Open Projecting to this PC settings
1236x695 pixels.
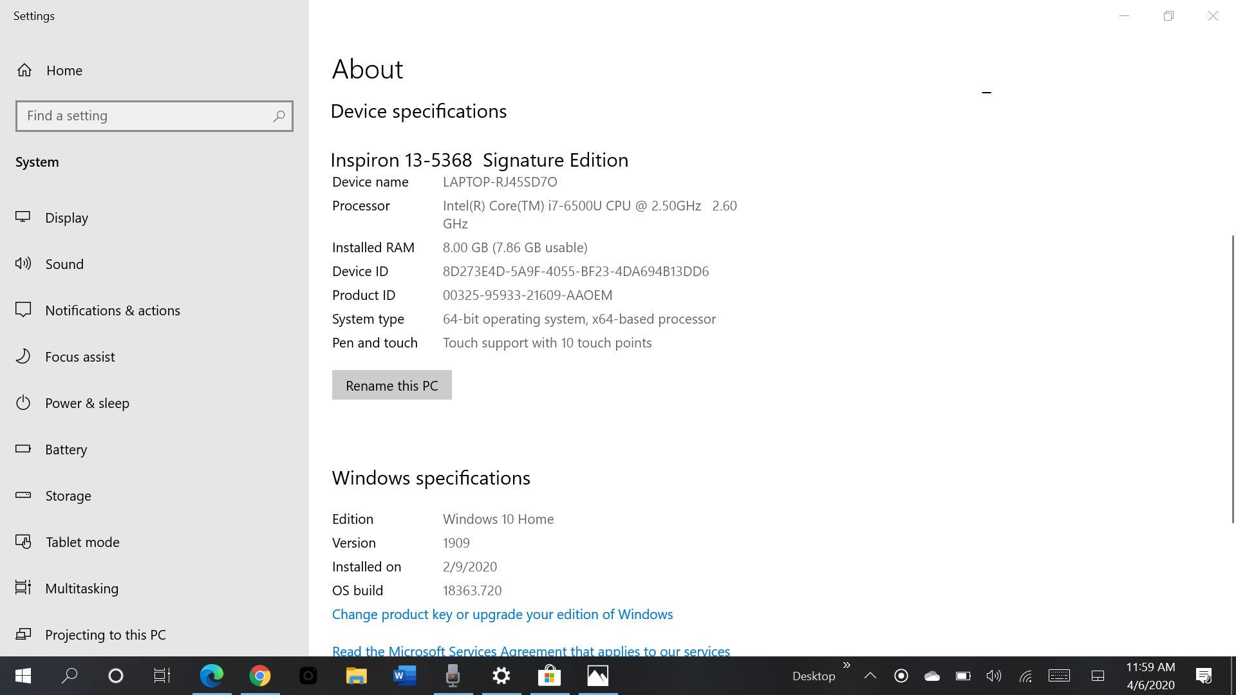[x=91, y=635]
